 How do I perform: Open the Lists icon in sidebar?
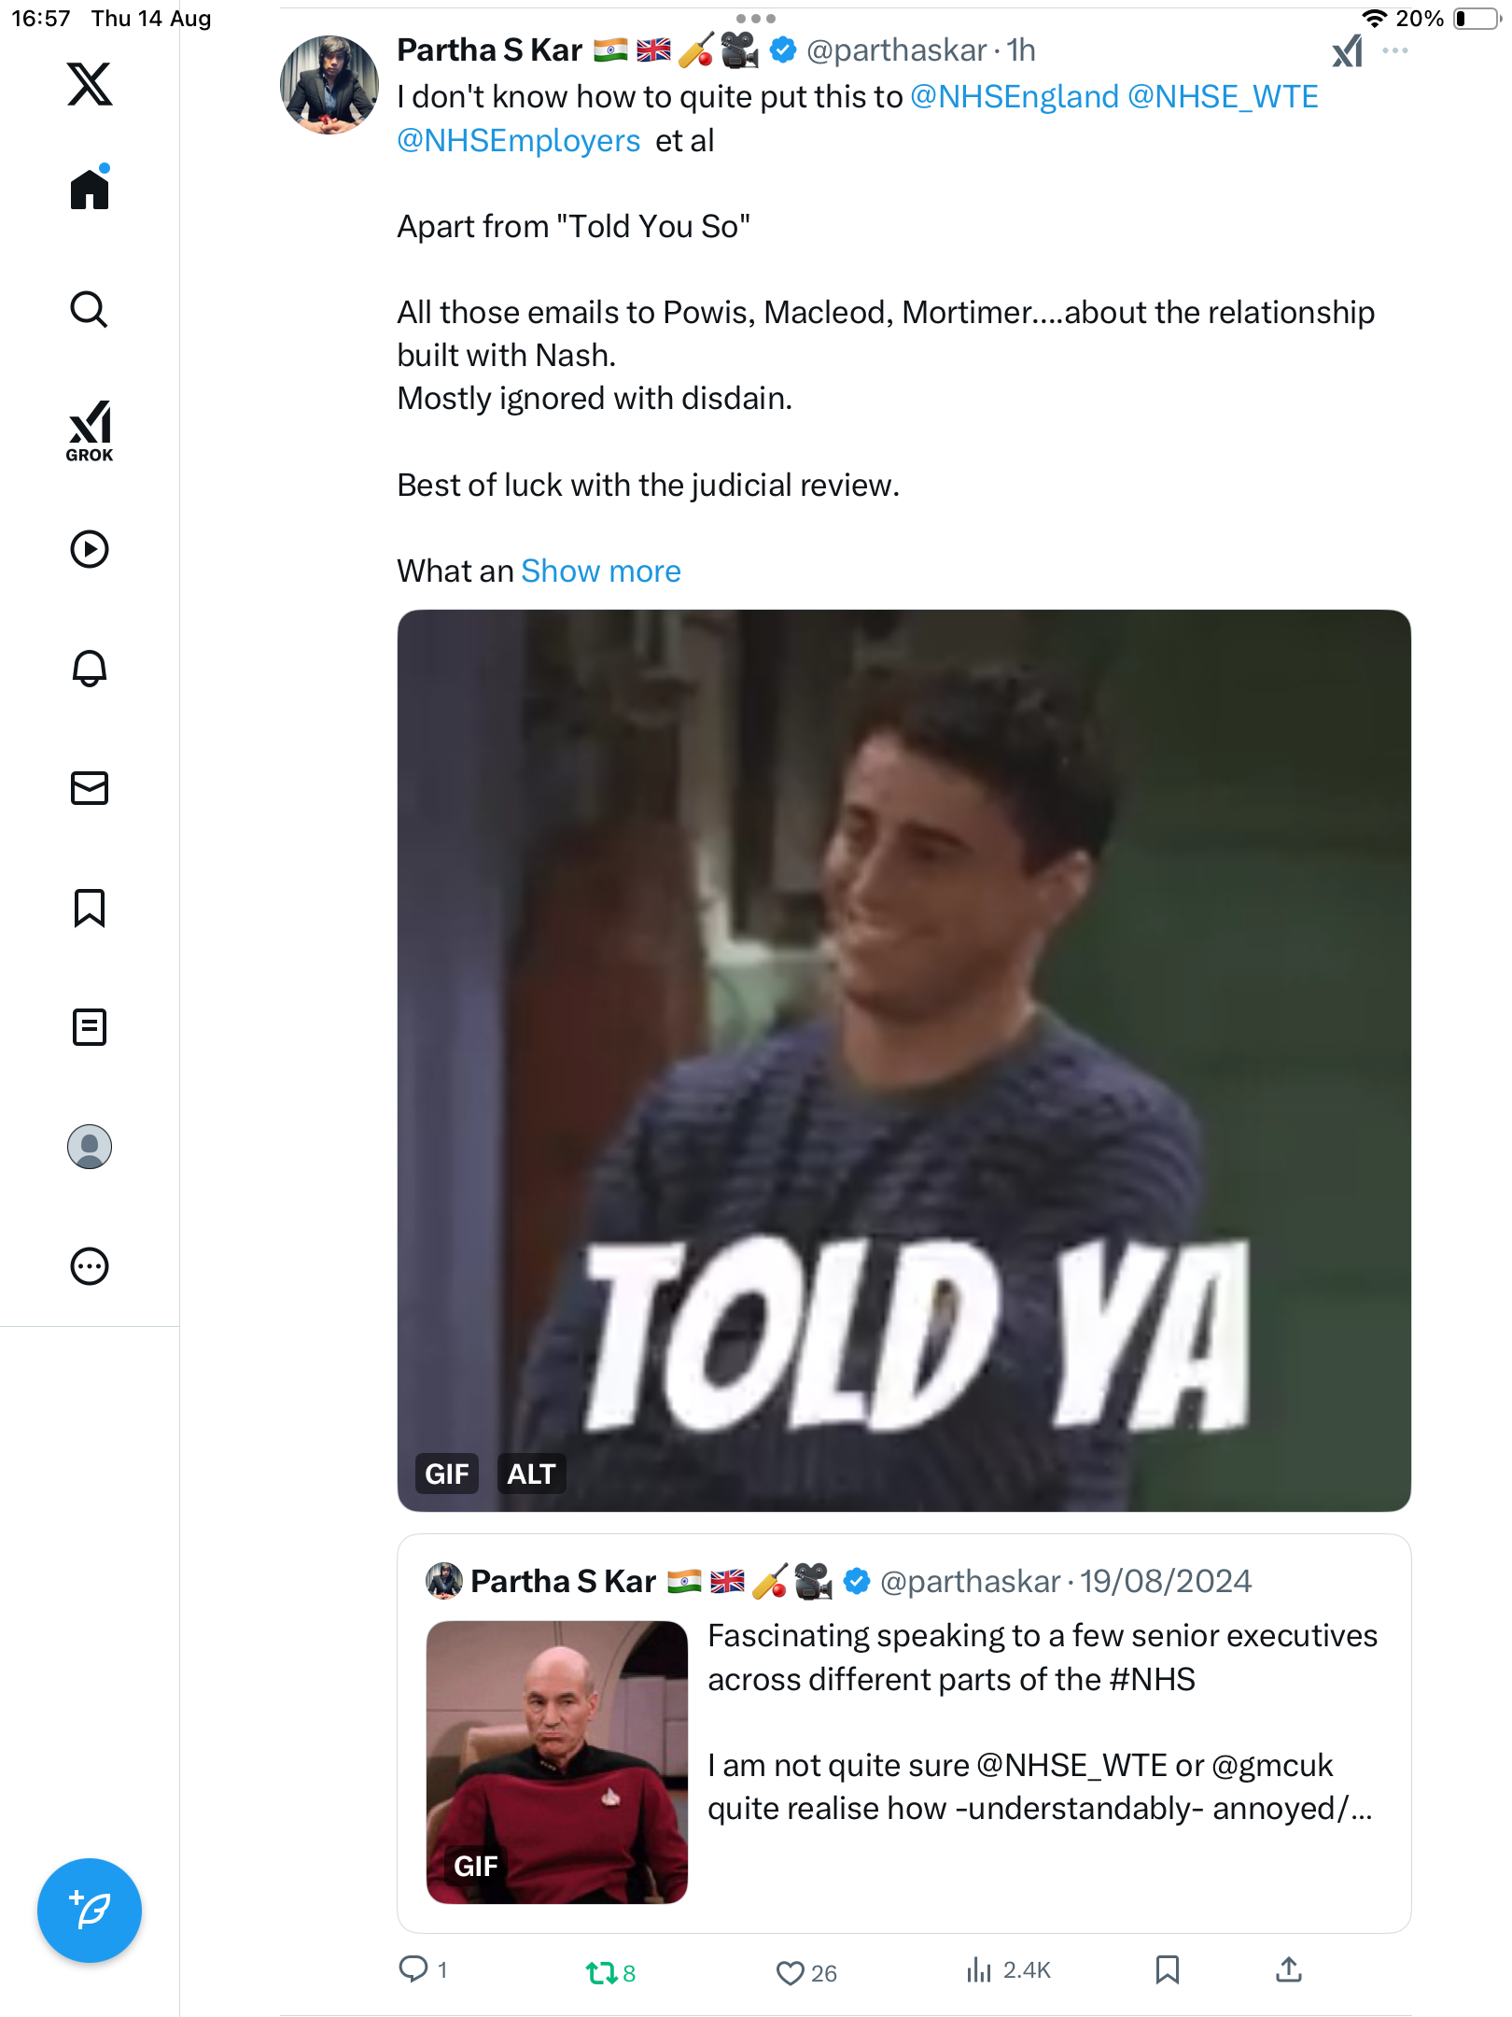[x=90, y=1026]
